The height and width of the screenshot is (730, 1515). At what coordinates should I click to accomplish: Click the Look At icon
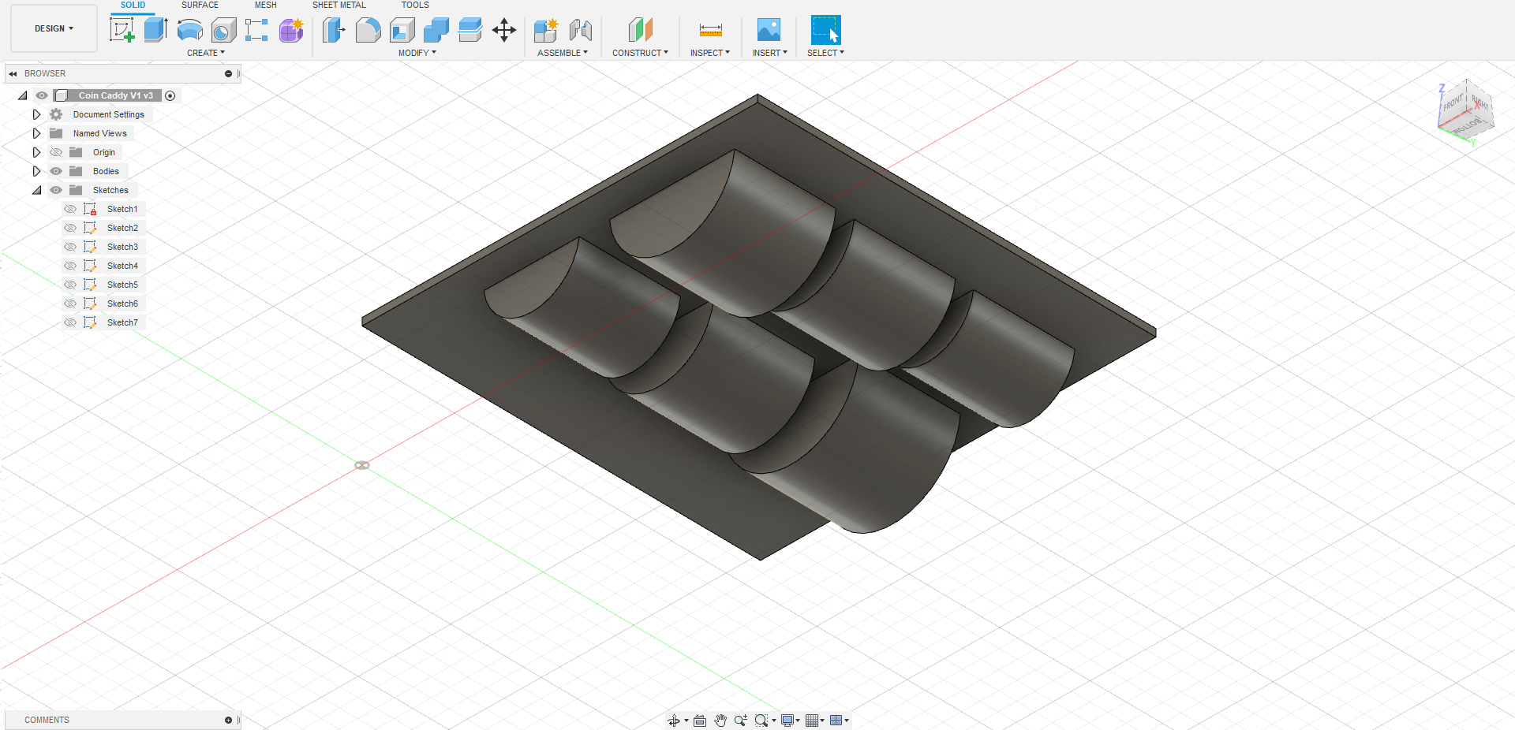(700, 721)
